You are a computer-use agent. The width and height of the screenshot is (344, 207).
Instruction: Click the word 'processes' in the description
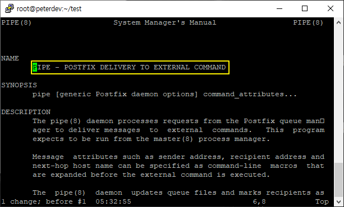(138, 121)
